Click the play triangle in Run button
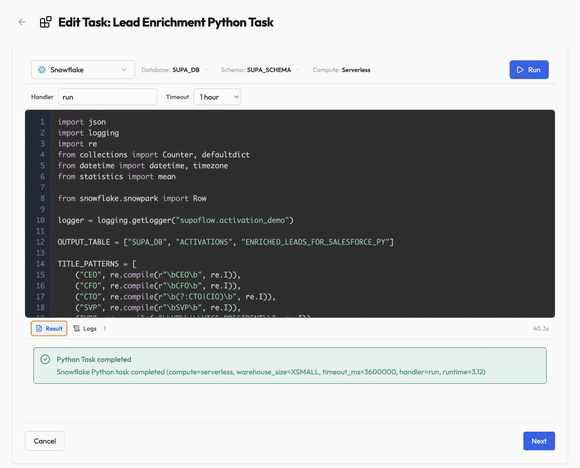580x468 pixels. click(520, 70)
